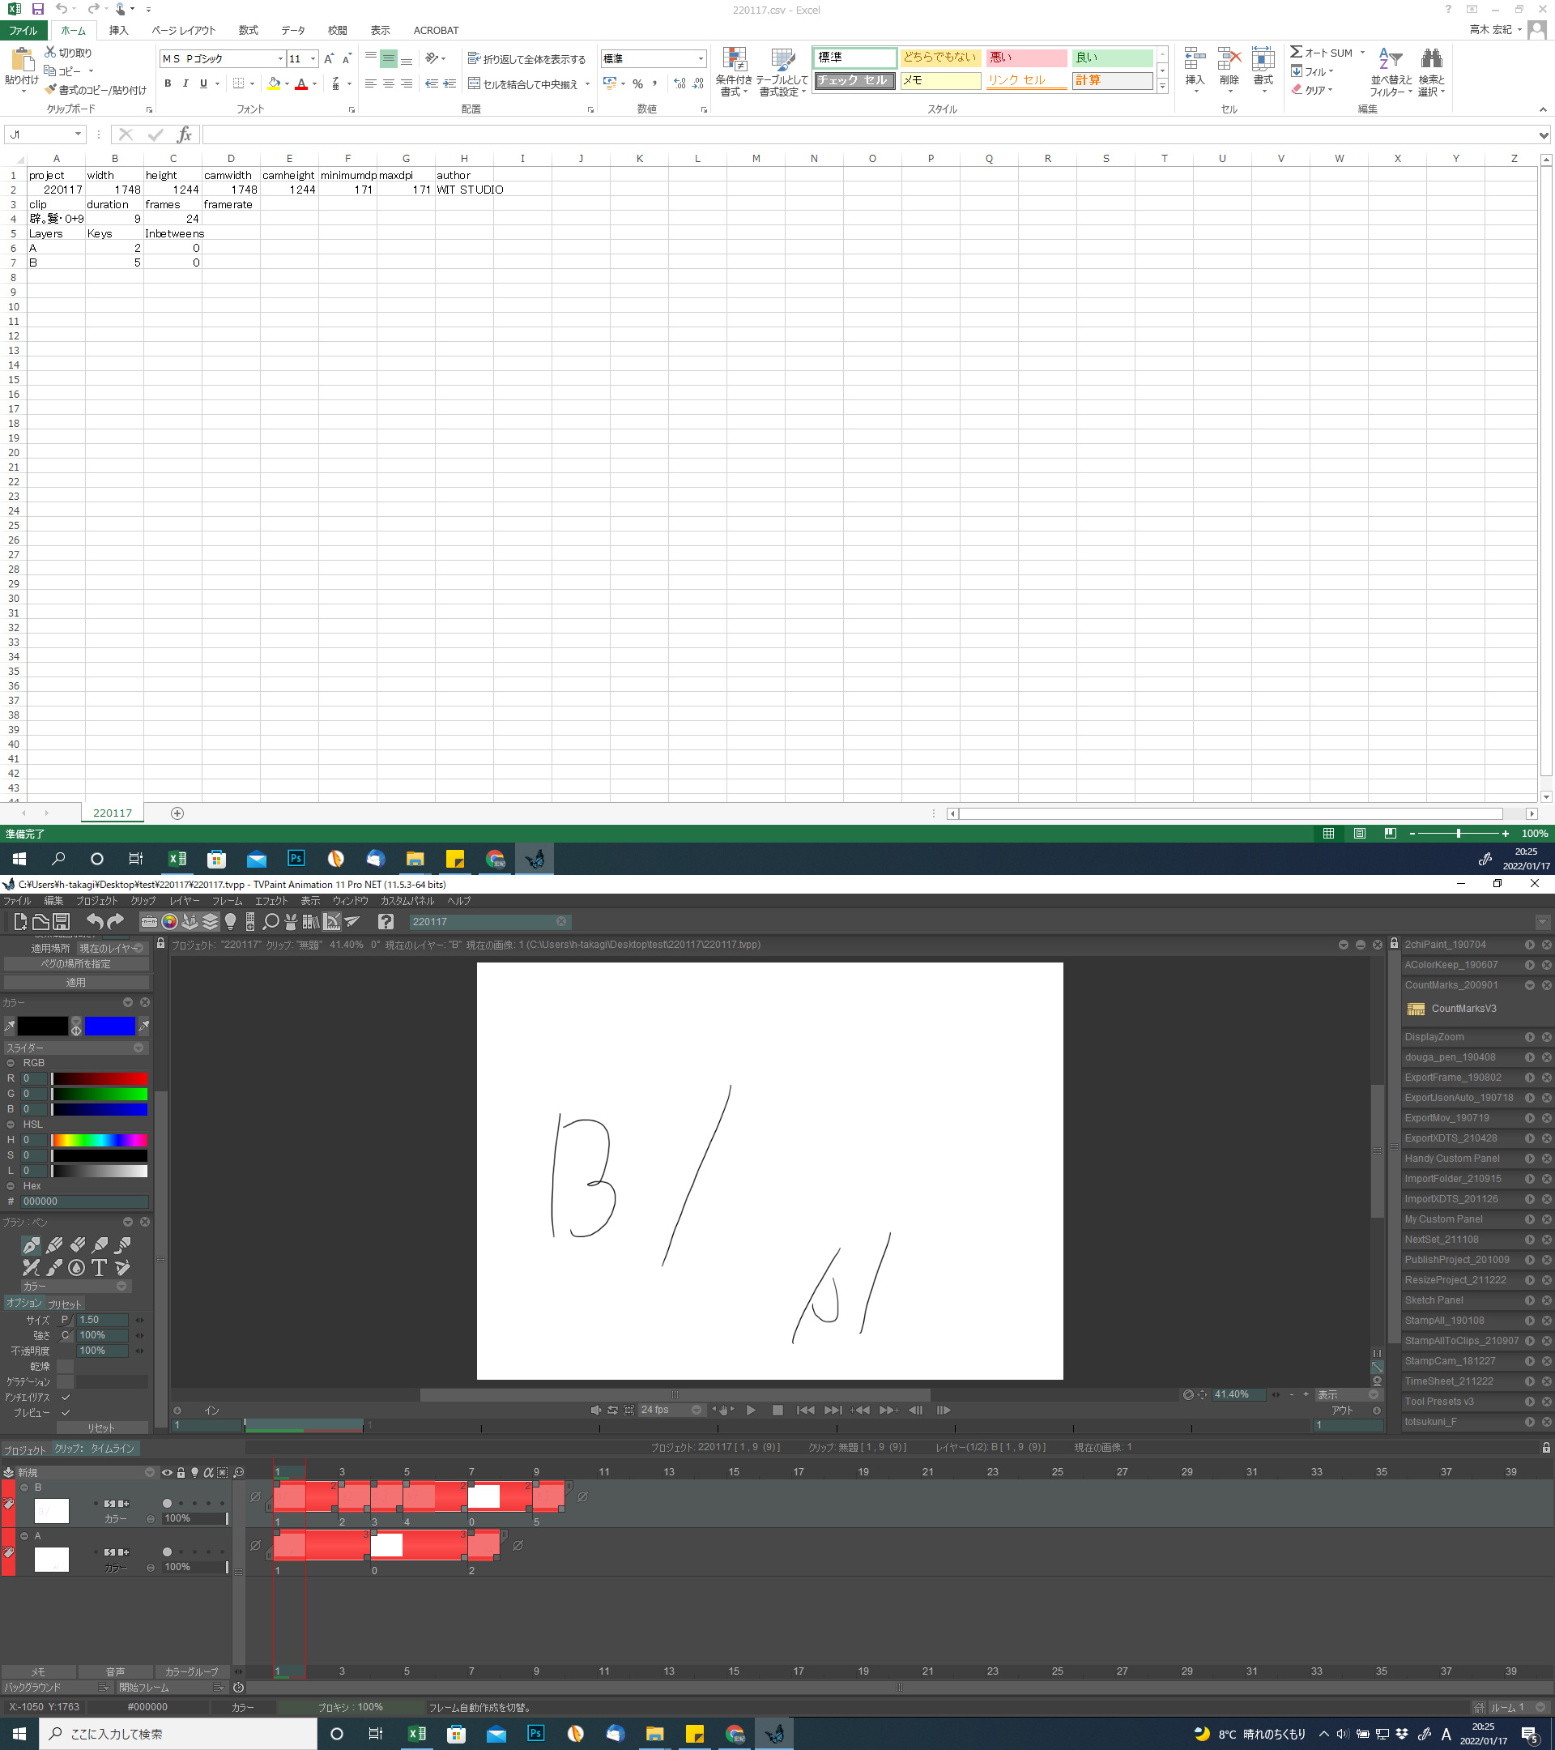Click the percent style icon in Excel
1555x1750 pixels.
pos(637,84)
